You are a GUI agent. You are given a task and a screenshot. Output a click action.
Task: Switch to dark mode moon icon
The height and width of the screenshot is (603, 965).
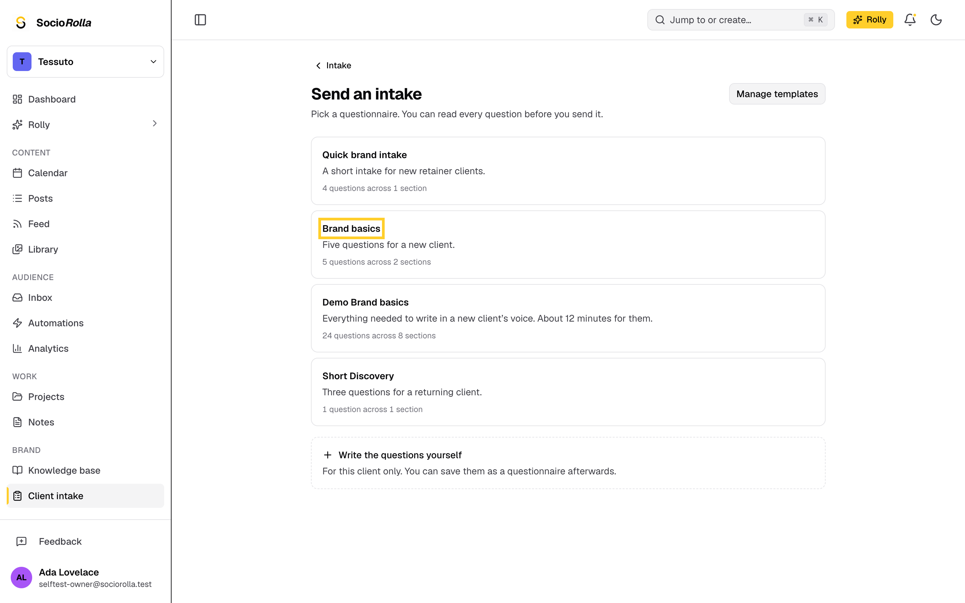[936, 19]
